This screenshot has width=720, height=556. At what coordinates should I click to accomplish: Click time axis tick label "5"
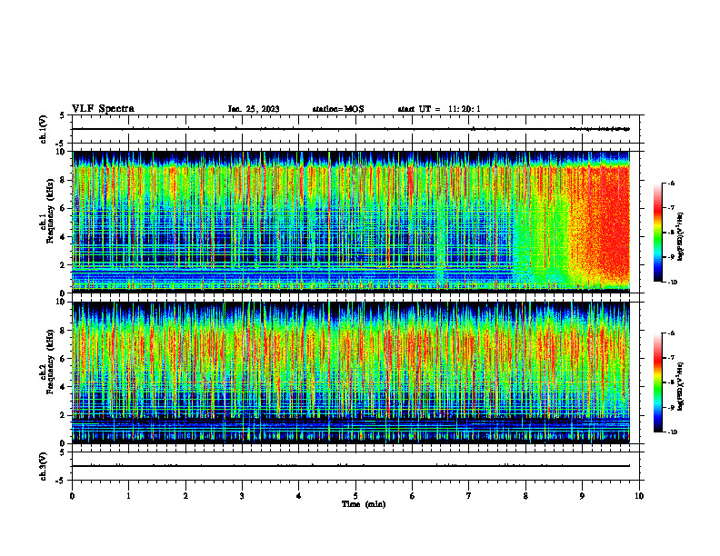[355, 496]
